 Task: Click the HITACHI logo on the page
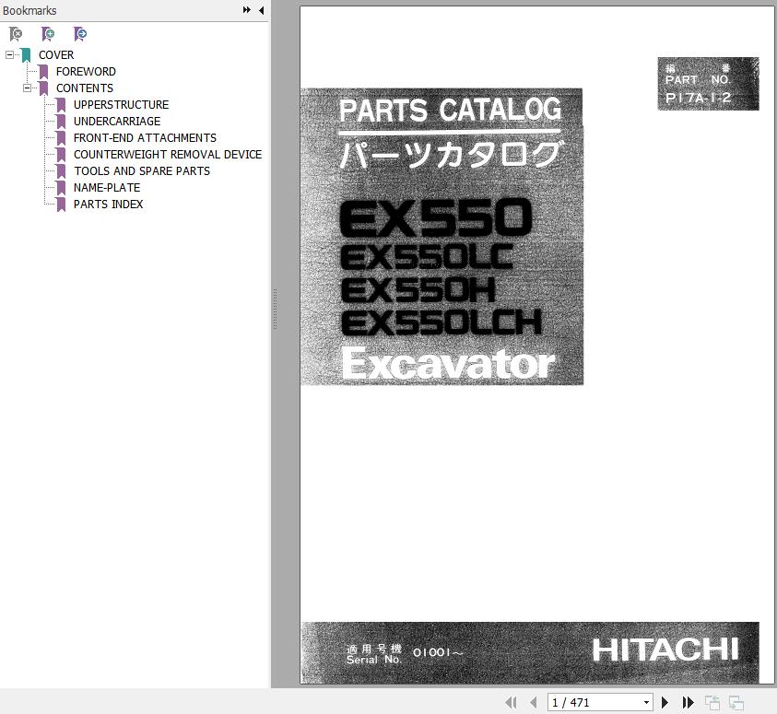[665, 650]
